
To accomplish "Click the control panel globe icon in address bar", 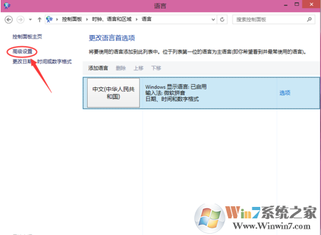I will (x=49, y=19).
